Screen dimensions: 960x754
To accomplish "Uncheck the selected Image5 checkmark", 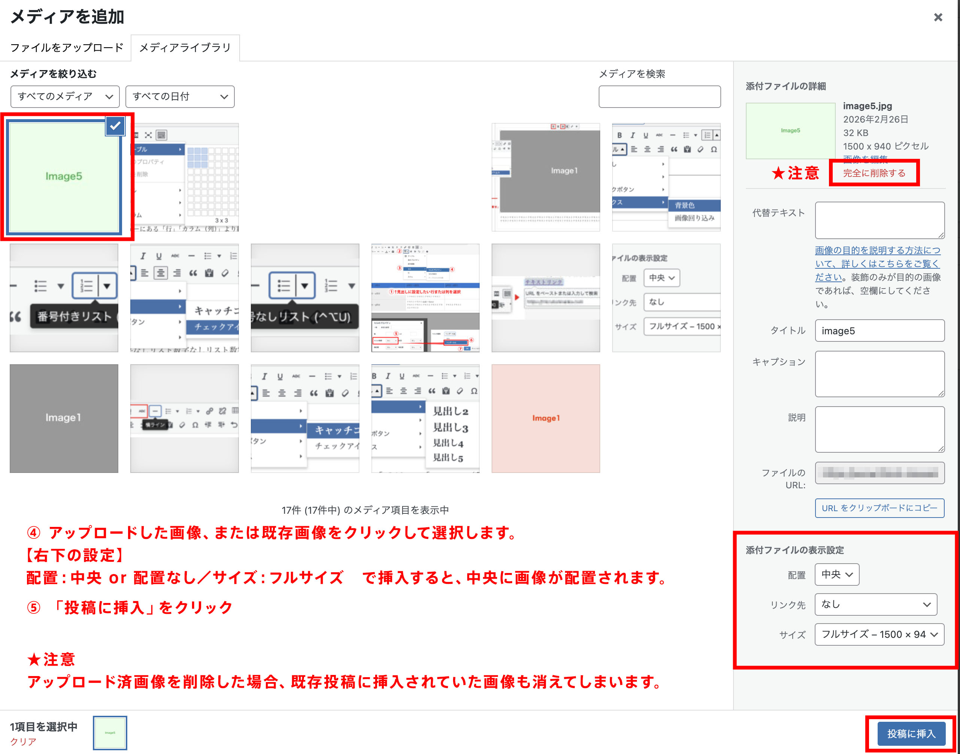I will point(115,126).
